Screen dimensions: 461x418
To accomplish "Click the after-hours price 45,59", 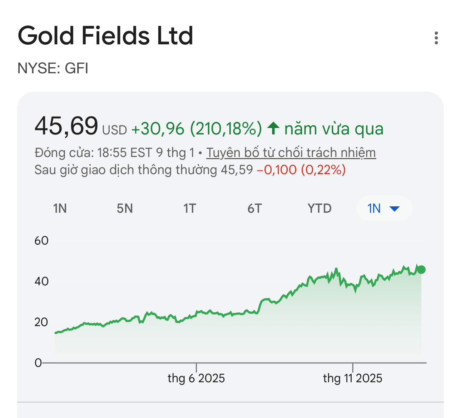I will pos(237,170).
